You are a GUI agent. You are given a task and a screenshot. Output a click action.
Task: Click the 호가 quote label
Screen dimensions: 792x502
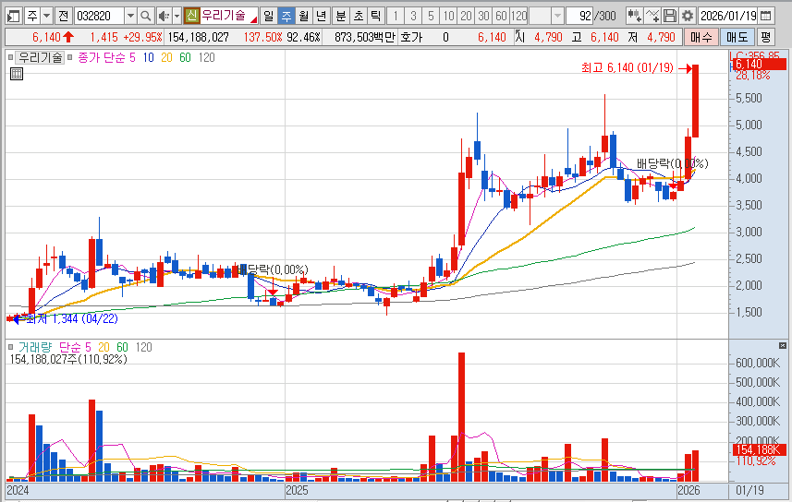click(x=411, y=37)
